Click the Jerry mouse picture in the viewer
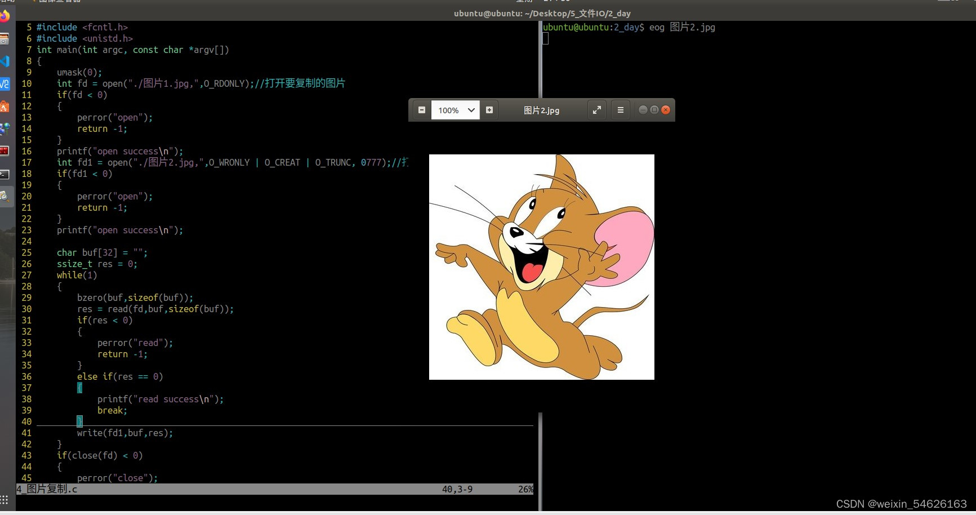This screenshot has height=515, width=976. (541, 267)
